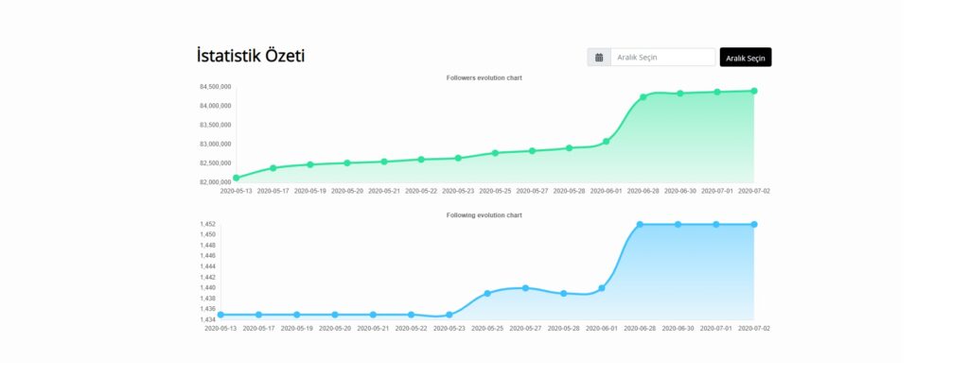Select following chart point for 2020-05-25
Screen dimensions: 969x376
click(x=487, y=293)
